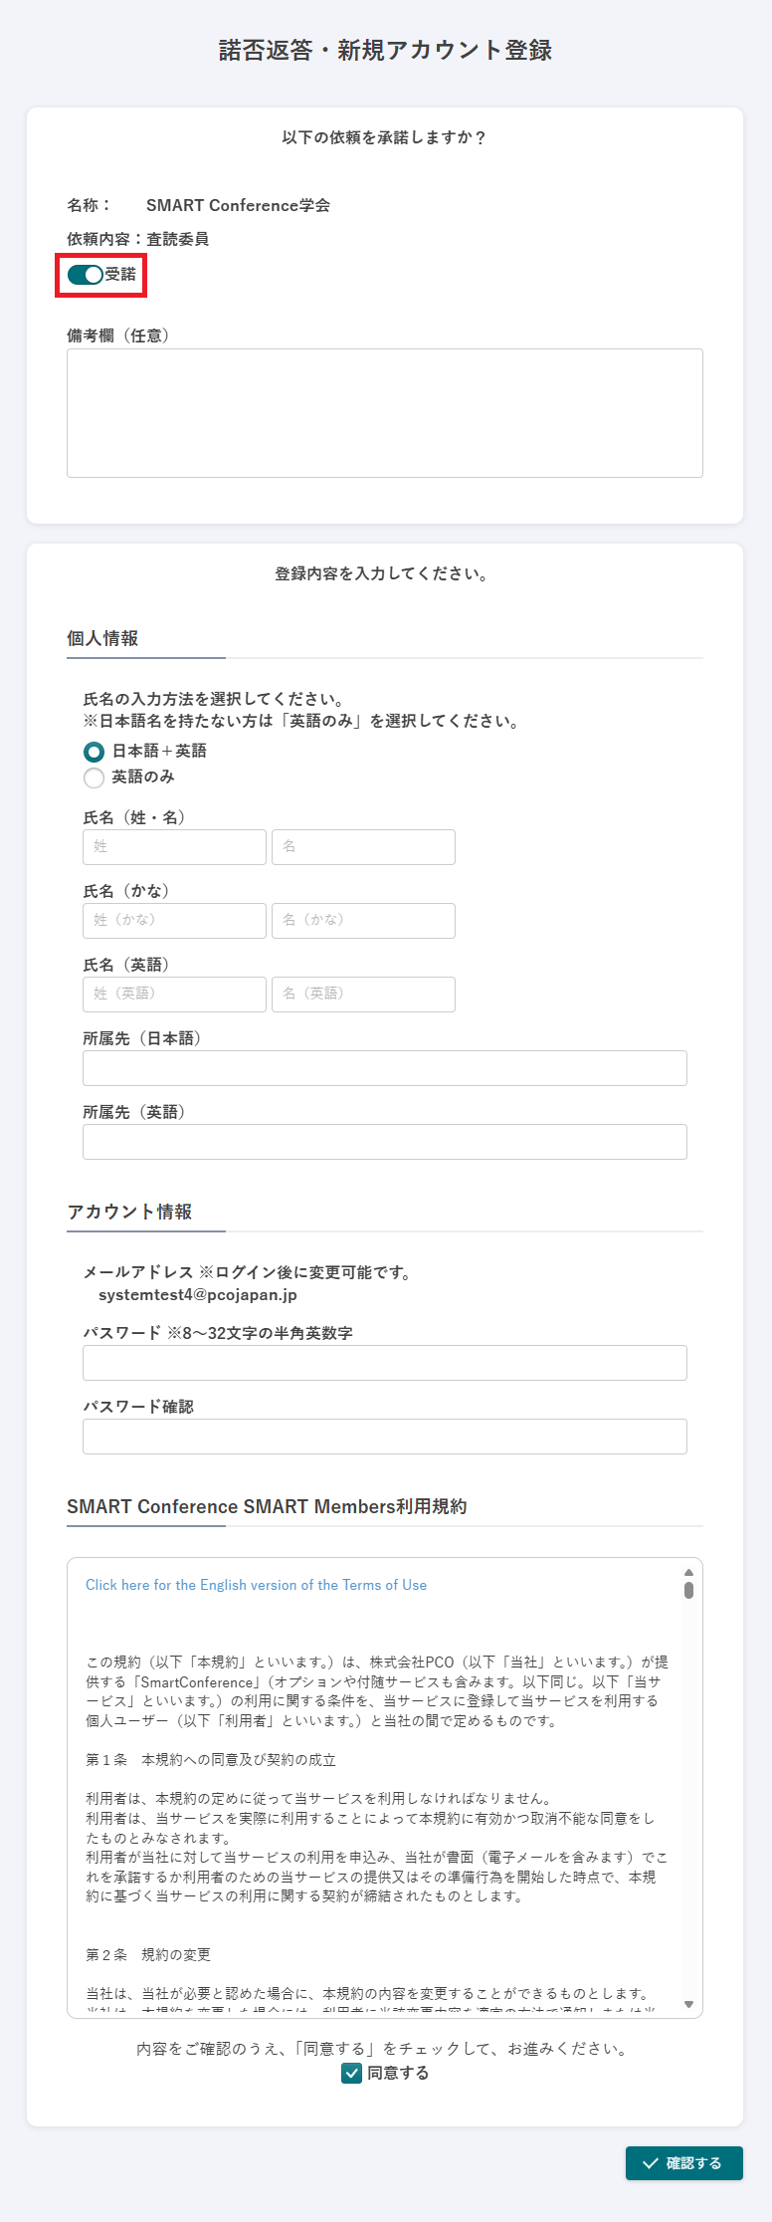The width and height of the screenshot is (772, 2222).
Task: Focus the 姓（かな） kana field
Action: (174, 921)
